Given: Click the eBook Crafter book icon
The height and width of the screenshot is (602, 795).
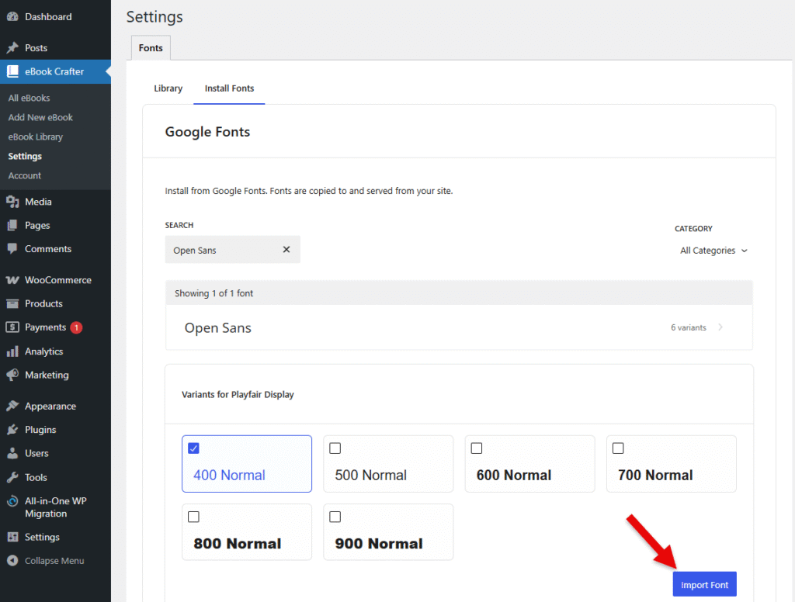Looking at the screenshot, I should [12, 71].
